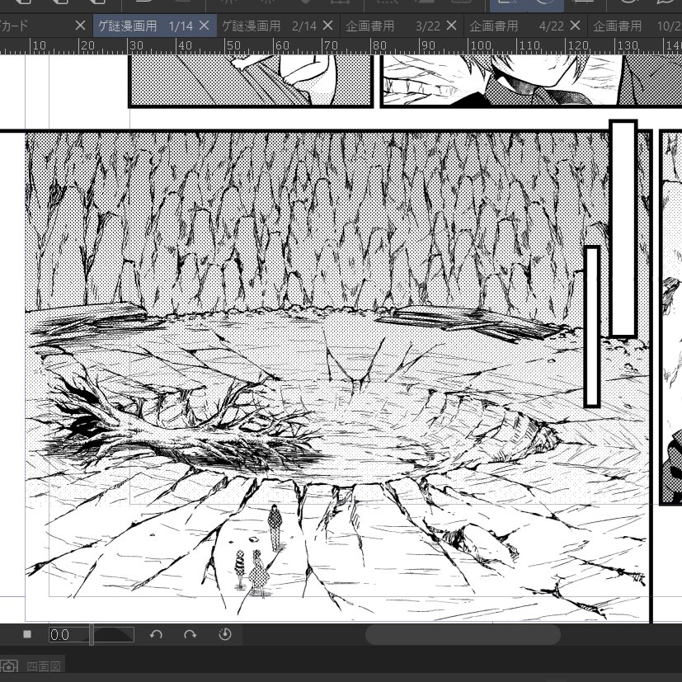Click the camera icon beside 四面図
This screenshot has height=682, width=682.
tap(9, 666)
